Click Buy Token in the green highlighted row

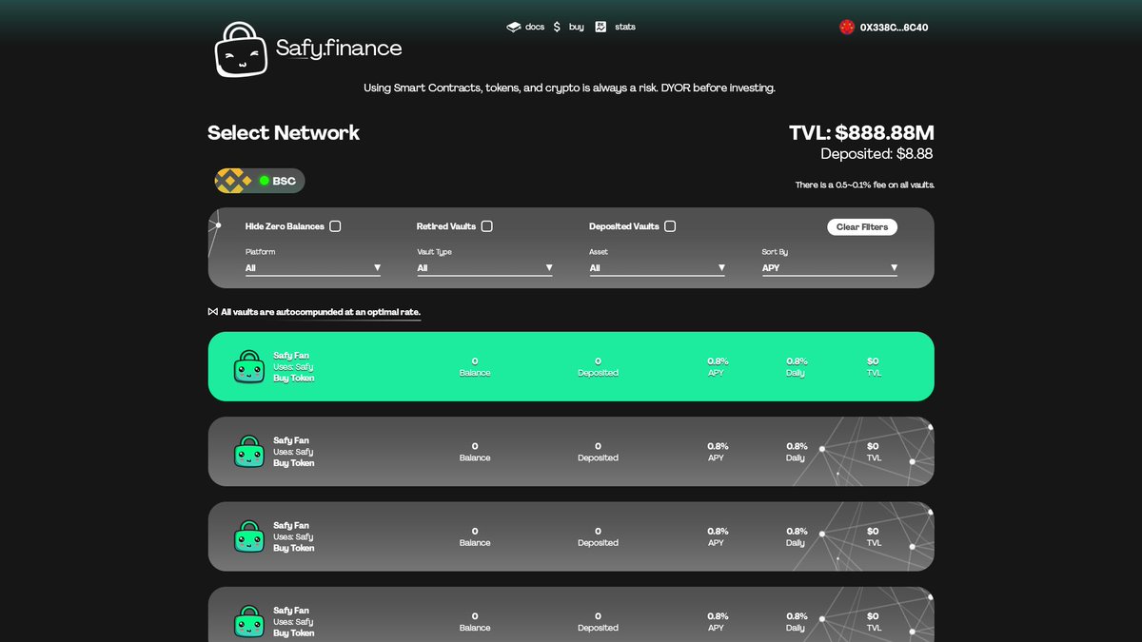[x=294, y=378]
